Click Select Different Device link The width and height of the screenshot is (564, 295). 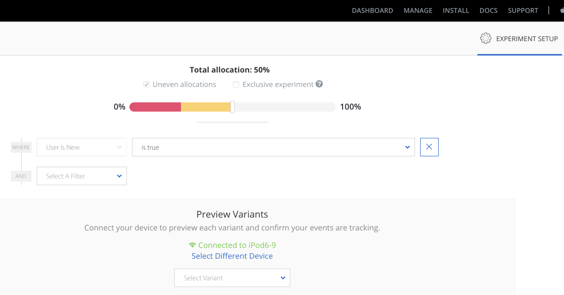tap(232, 256)
